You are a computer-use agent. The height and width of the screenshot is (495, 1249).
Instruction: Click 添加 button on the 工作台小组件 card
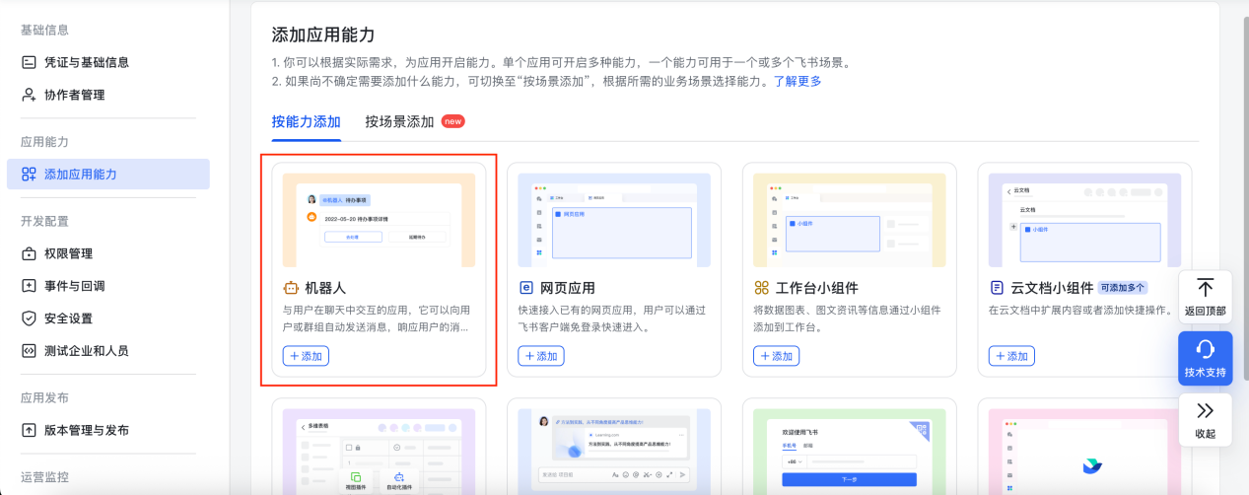tap(777, 356)
